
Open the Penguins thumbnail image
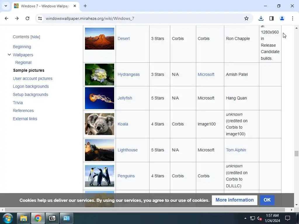point(100,176)
